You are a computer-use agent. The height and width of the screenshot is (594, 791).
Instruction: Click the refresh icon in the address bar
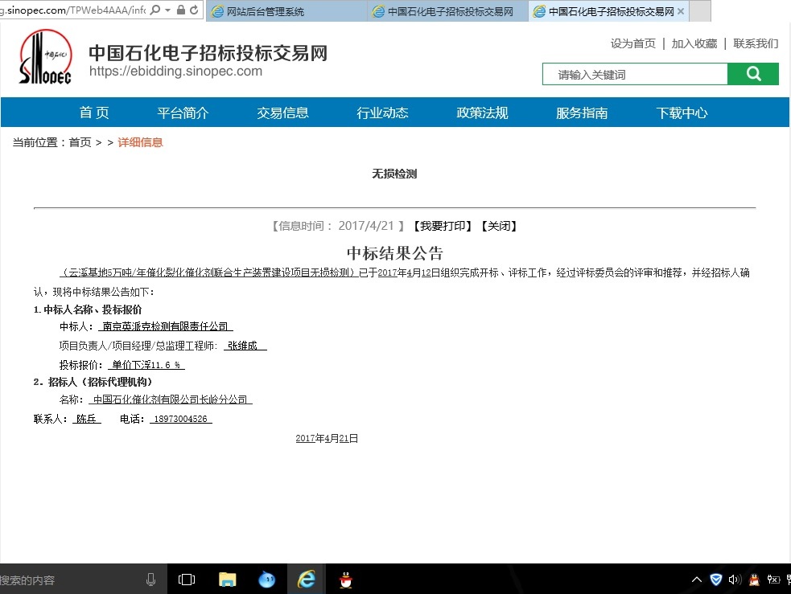196,10
